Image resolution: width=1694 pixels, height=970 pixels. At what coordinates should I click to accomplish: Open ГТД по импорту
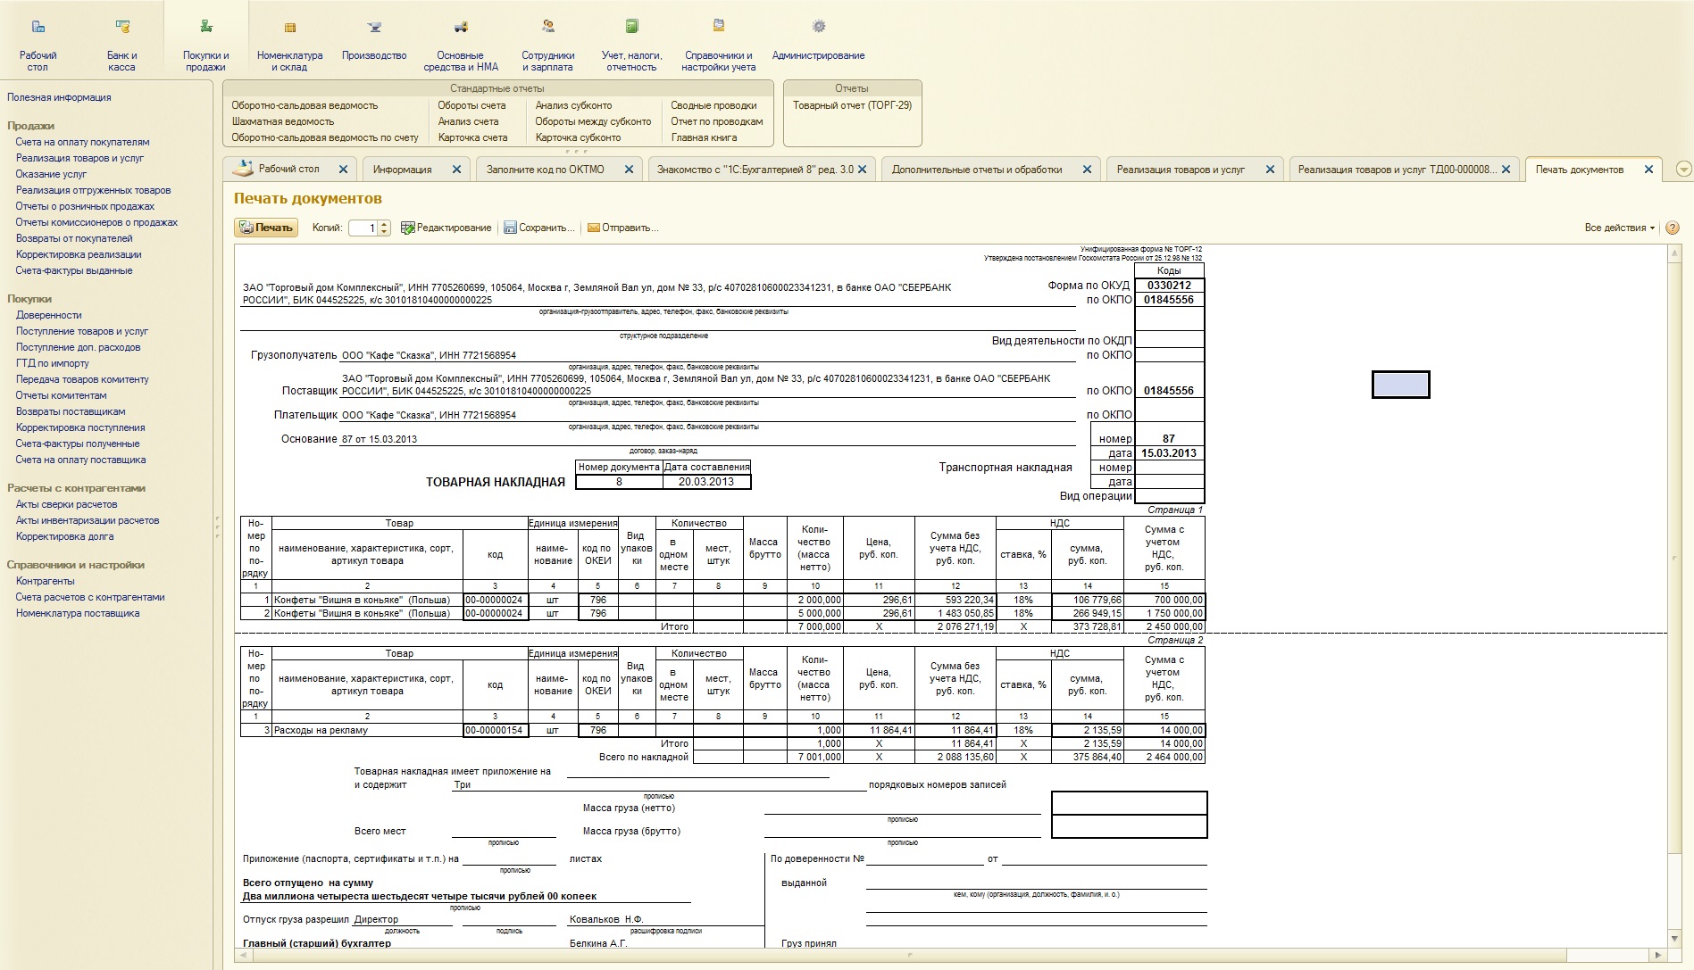click(52, 363)
